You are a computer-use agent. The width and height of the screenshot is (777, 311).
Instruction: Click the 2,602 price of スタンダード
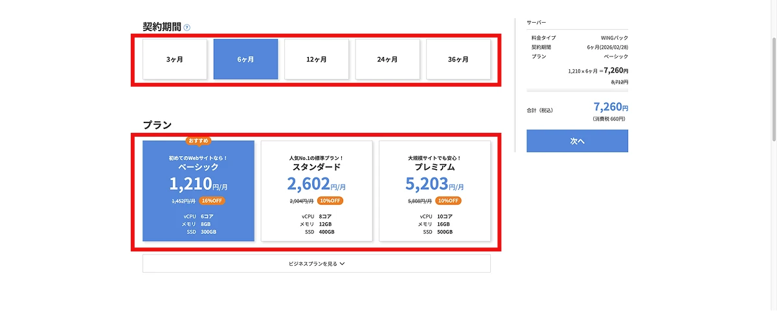point(308,184)
